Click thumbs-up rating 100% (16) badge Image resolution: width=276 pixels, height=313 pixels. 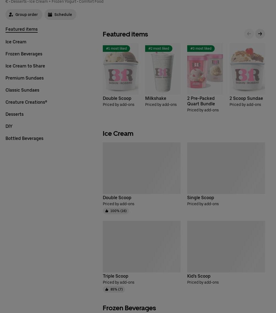click(x=116, y=211)
